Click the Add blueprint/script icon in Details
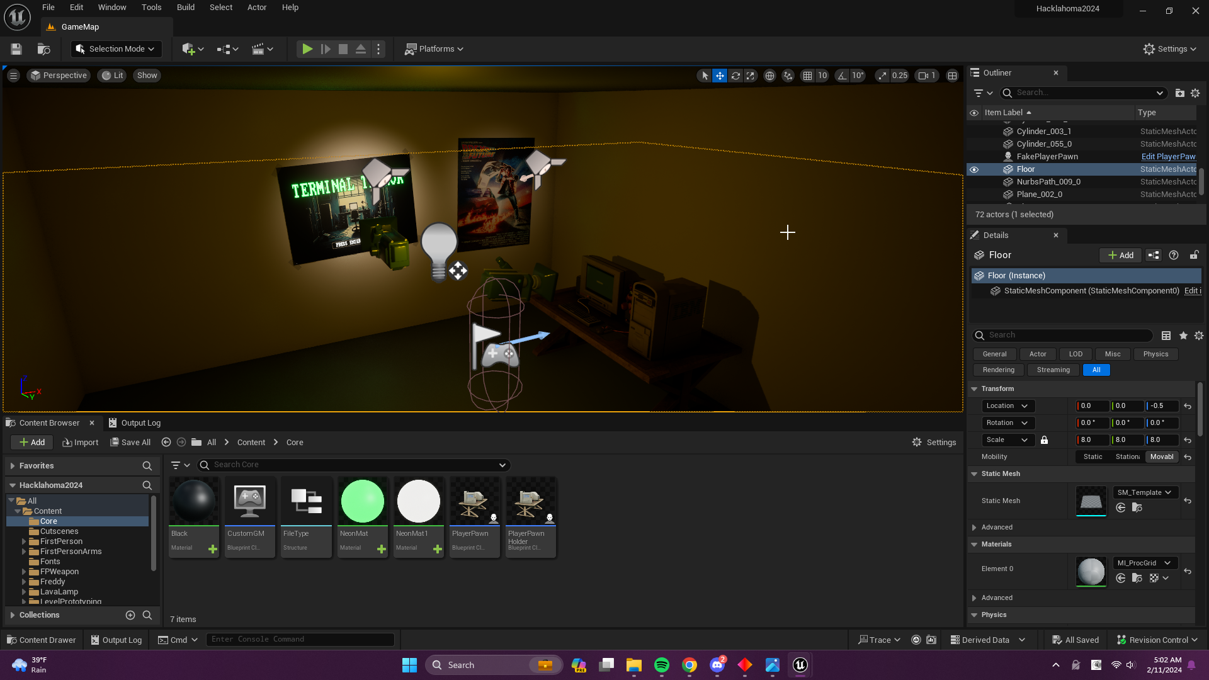Screen dimensions: 1209x680 (1153, 255)
